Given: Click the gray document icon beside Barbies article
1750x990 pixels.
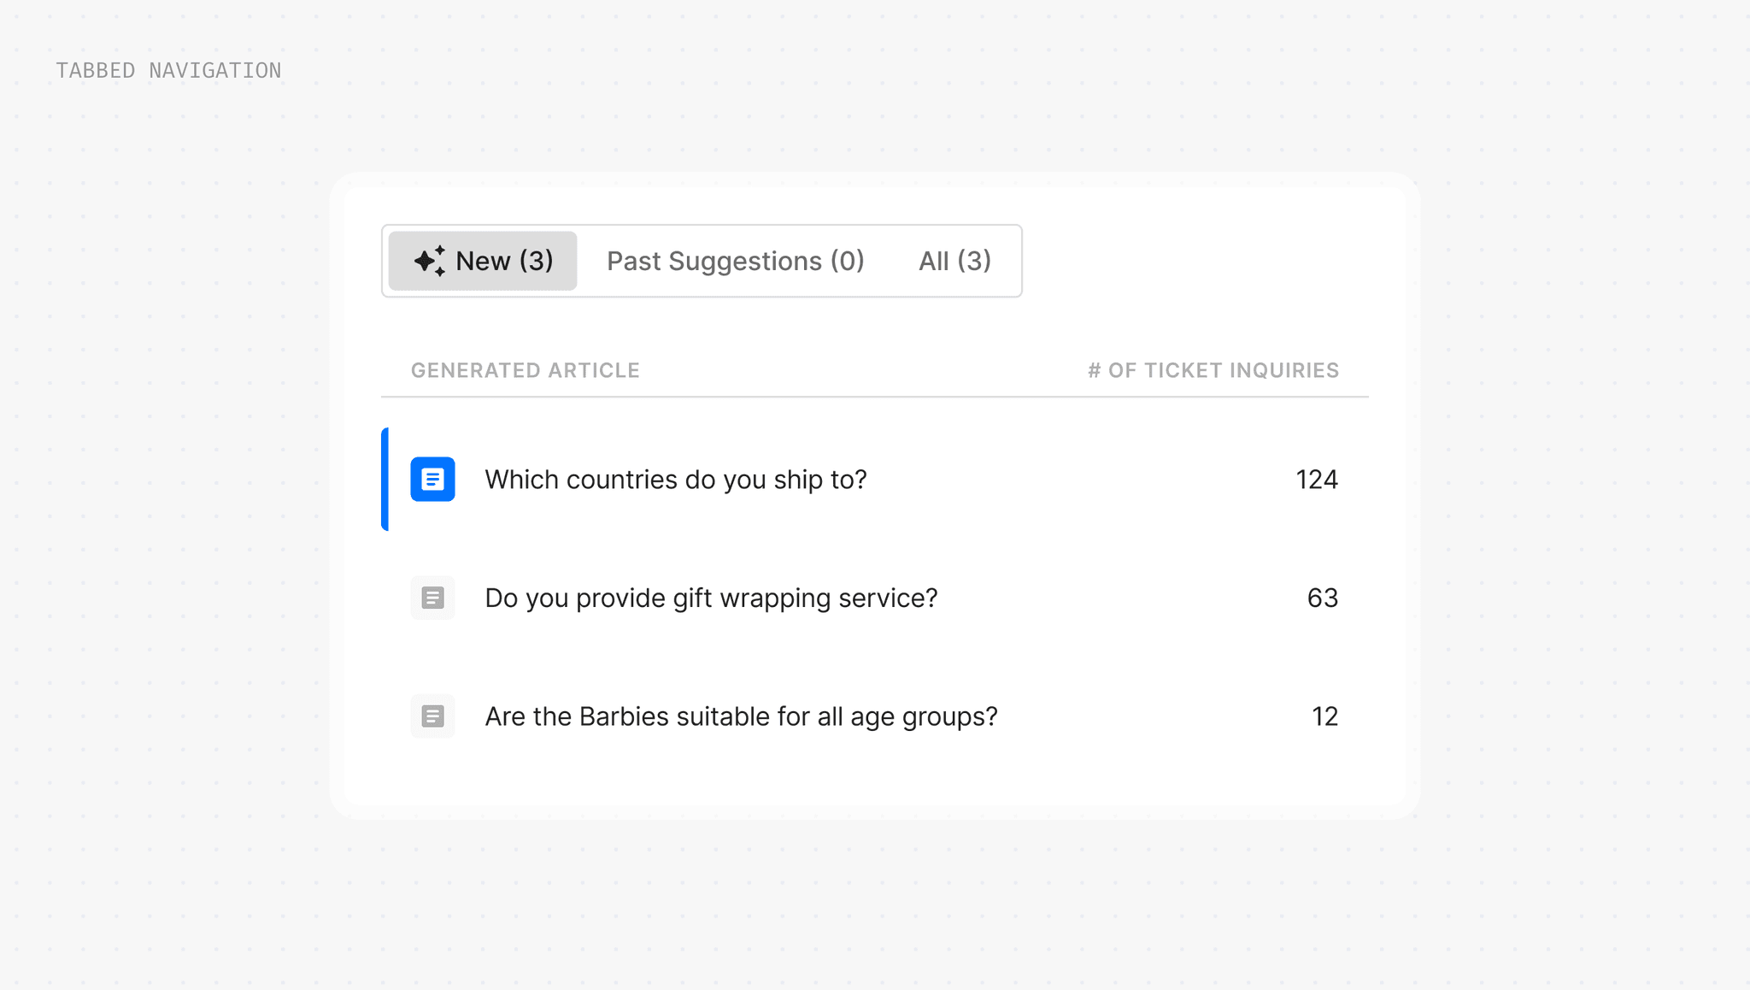Looking at the screenshot, I should point(432,716).
